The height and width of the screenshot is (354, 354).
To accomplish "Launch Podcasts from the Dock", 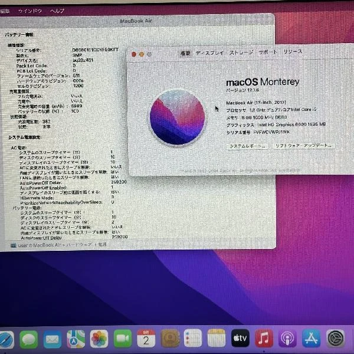I will 287,339.
